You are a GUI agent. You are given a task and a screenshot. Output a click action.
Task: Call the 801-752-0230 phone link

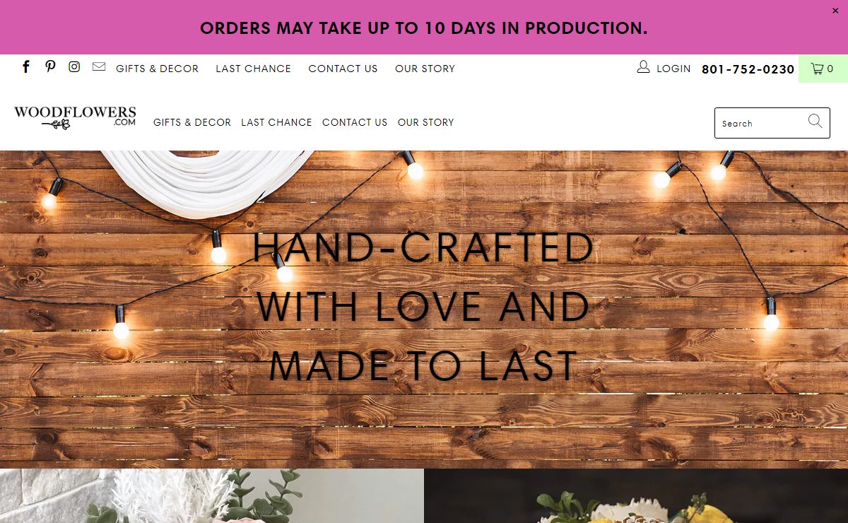748,69
